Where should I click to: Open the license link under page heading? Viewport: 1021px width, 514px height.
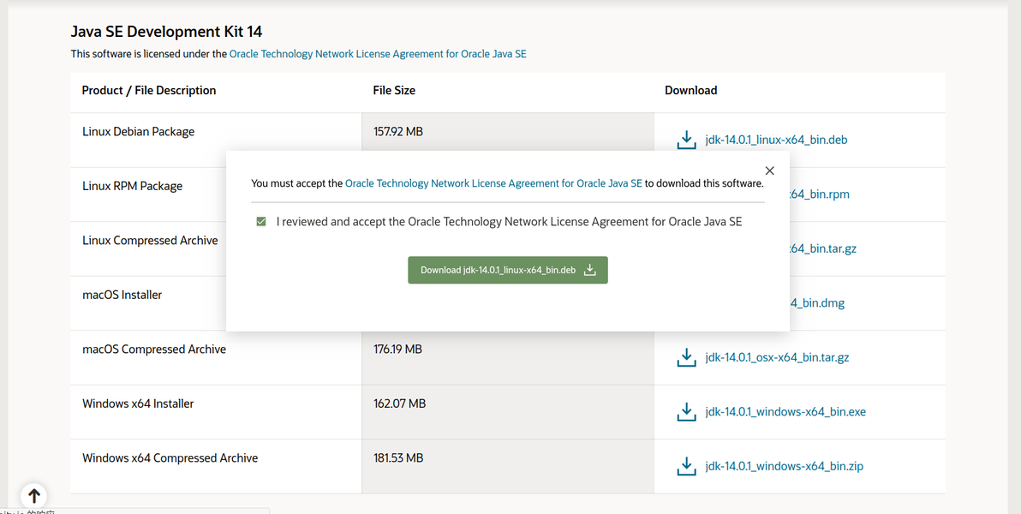(378, 54)
